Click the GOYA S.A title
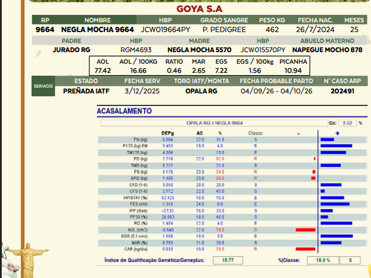The width and height of the screenshot is (371, 278). (x=200, y=9)
